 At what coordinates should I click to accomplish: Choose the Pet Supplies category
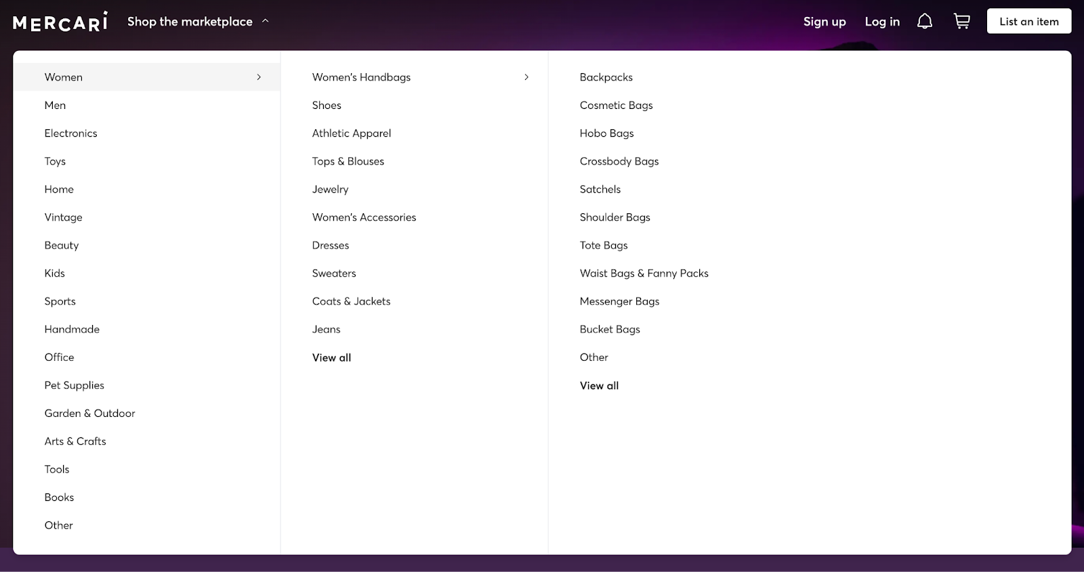click(x=75, y=385)
